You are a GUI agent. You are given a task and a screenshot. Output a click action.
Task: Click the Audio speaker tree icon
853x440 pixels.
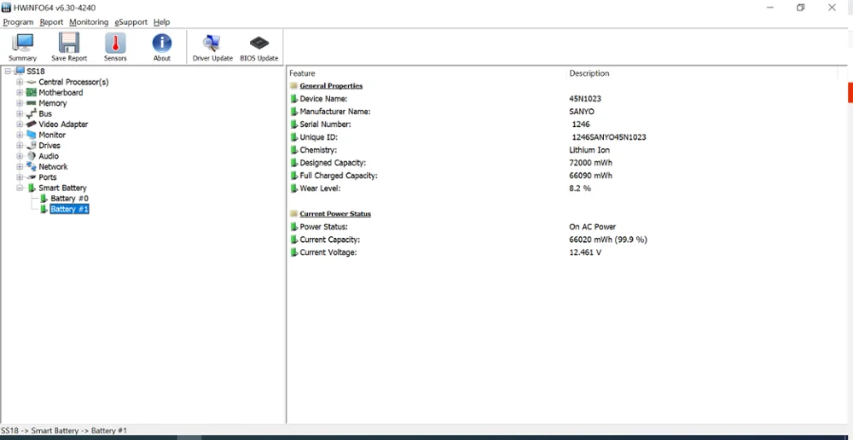tap(31, 156)
